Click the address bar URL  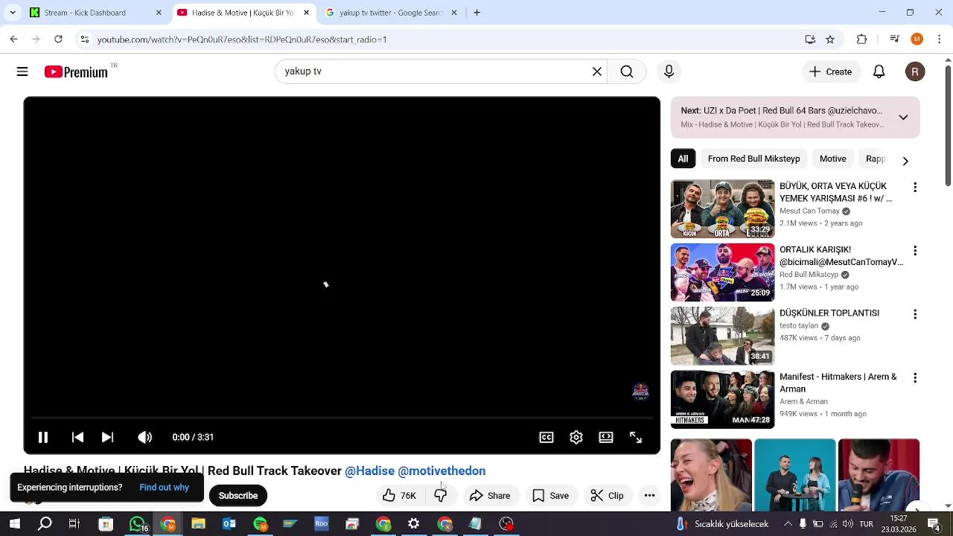click(x=242, y=39)
